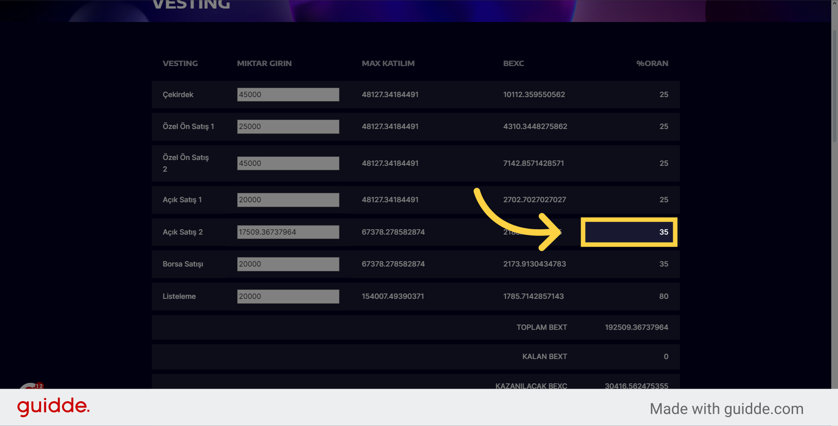Click the Listeleme row label

coord(179,297)
